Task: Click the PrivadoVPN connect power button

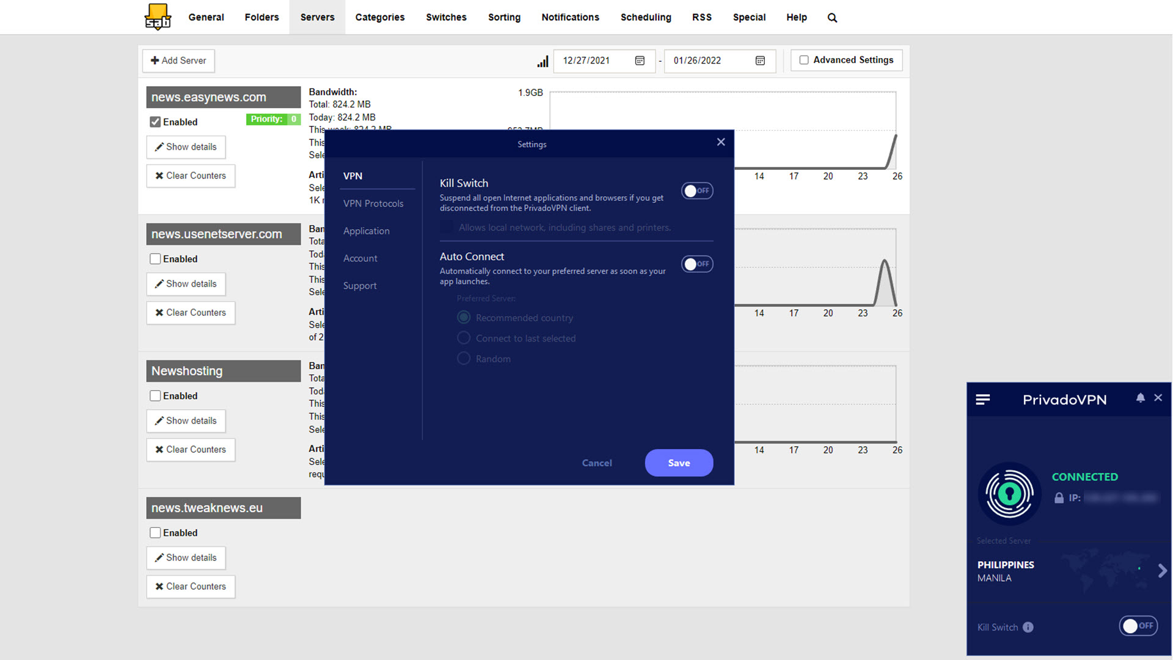Action: (1009, 494)
